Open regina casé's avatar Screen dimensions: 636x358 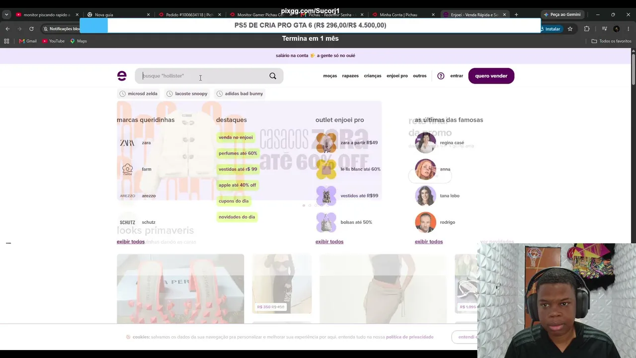point(425,143)
